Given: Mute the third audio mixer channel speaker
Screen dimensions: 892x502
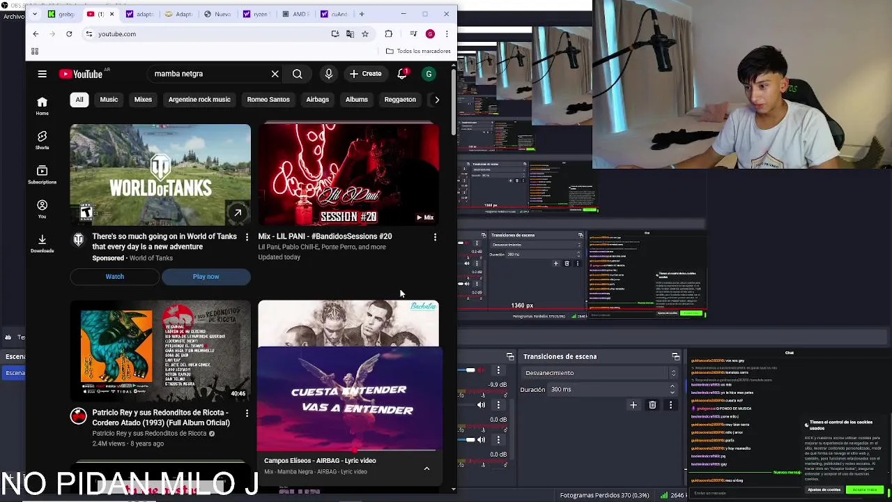Looking at the screenshot, I should point(481,440).
